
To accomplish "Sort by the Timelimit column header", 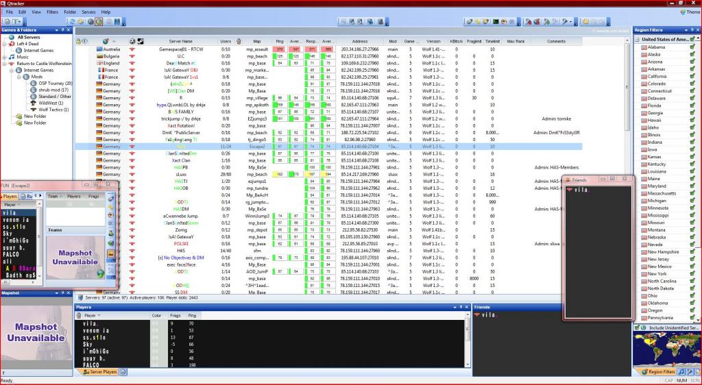I will pos(492,41).
